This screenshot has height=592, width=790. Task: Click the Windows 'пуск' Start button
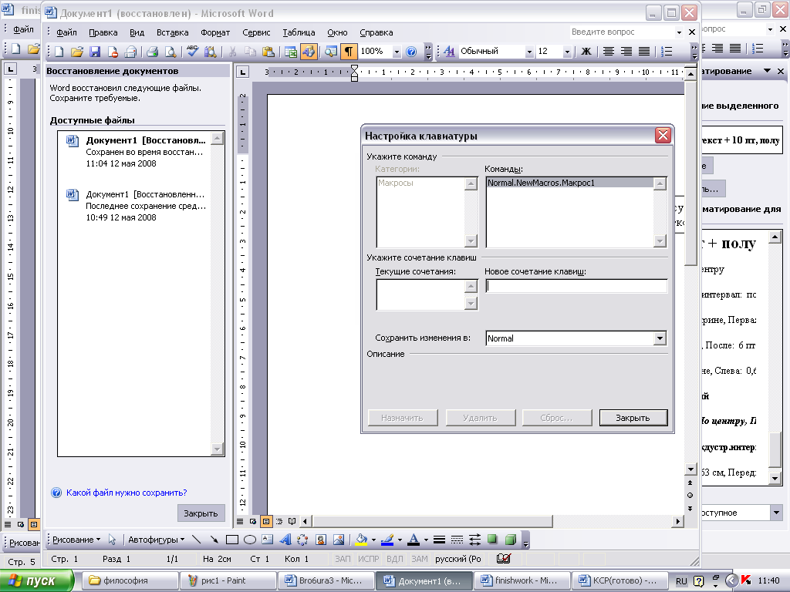[36, 580]
